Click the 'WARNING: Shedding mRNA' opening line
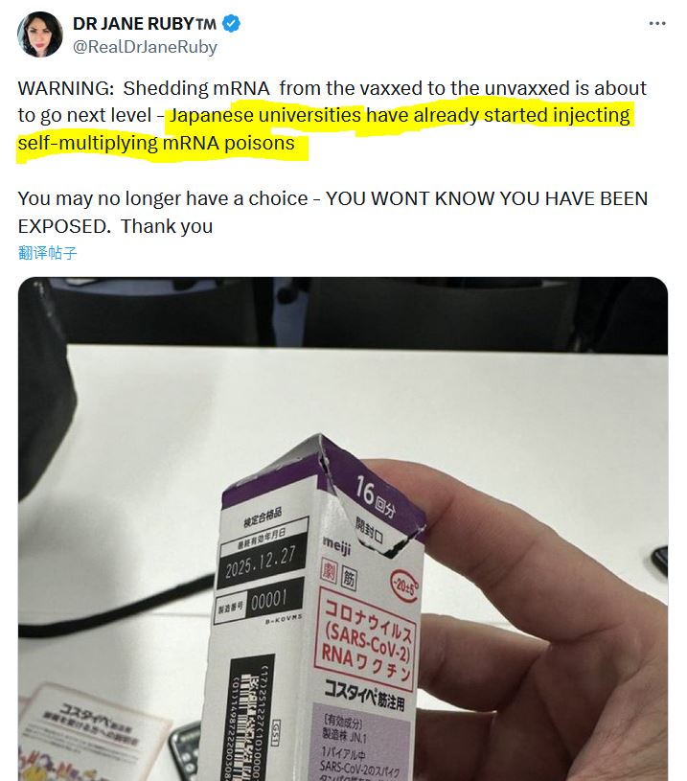 click(x=144, y=88)
